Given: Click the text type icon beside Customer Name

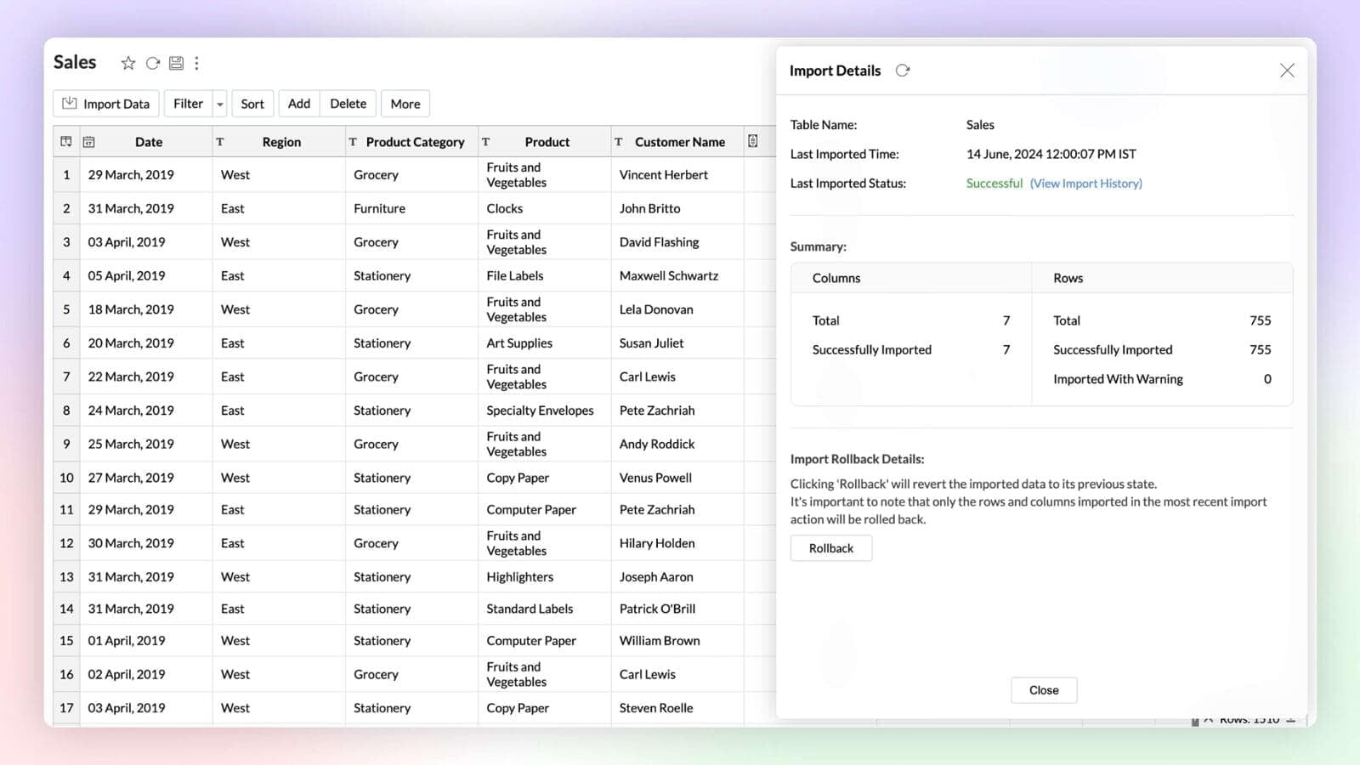Looking at the screenshot, I should [x=619, y=142].
